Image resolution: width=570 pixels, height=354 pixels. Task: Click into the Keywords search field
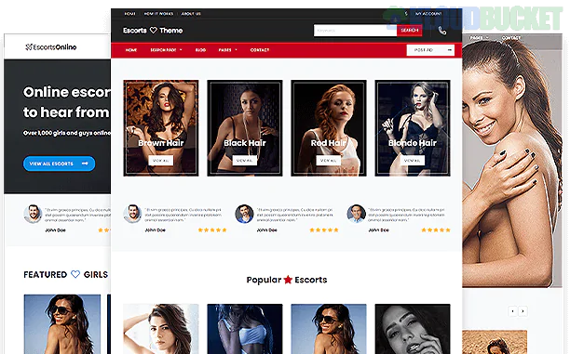pyautogui.click(x=355, y=31)
